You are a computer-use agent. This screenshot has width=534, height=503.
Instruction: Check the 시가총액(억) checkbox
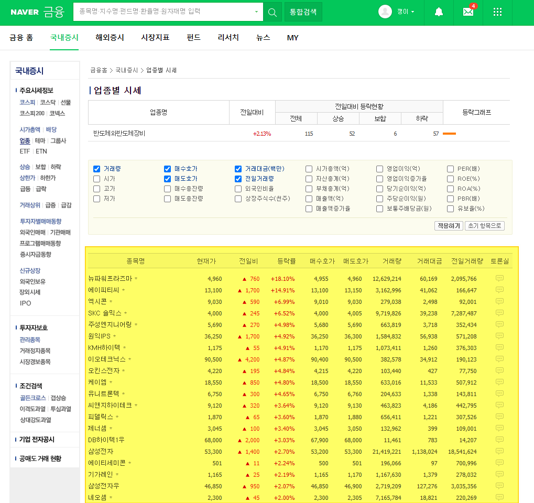309,169
